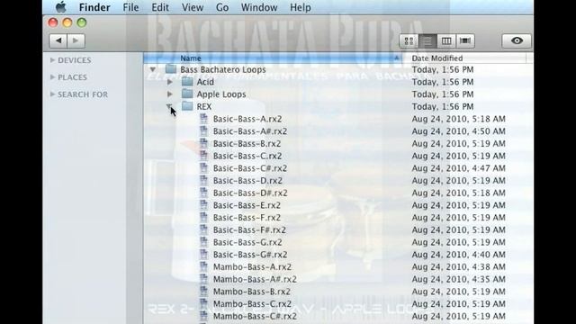
Task: Select file name Mambo-Bass-B.rx2
Action: (252, 292)
